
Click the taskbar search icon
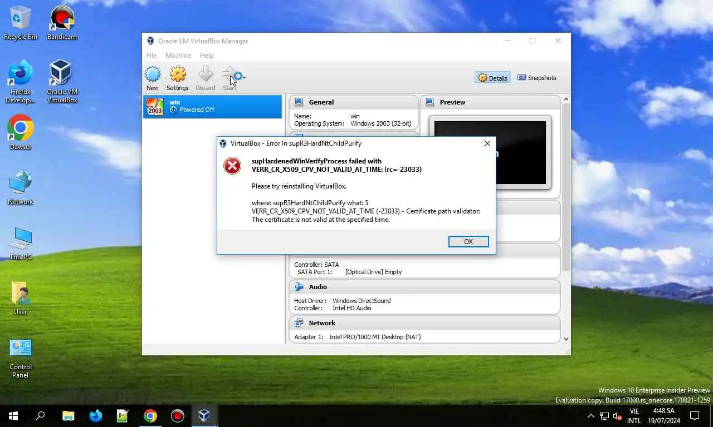coord(40,416)
